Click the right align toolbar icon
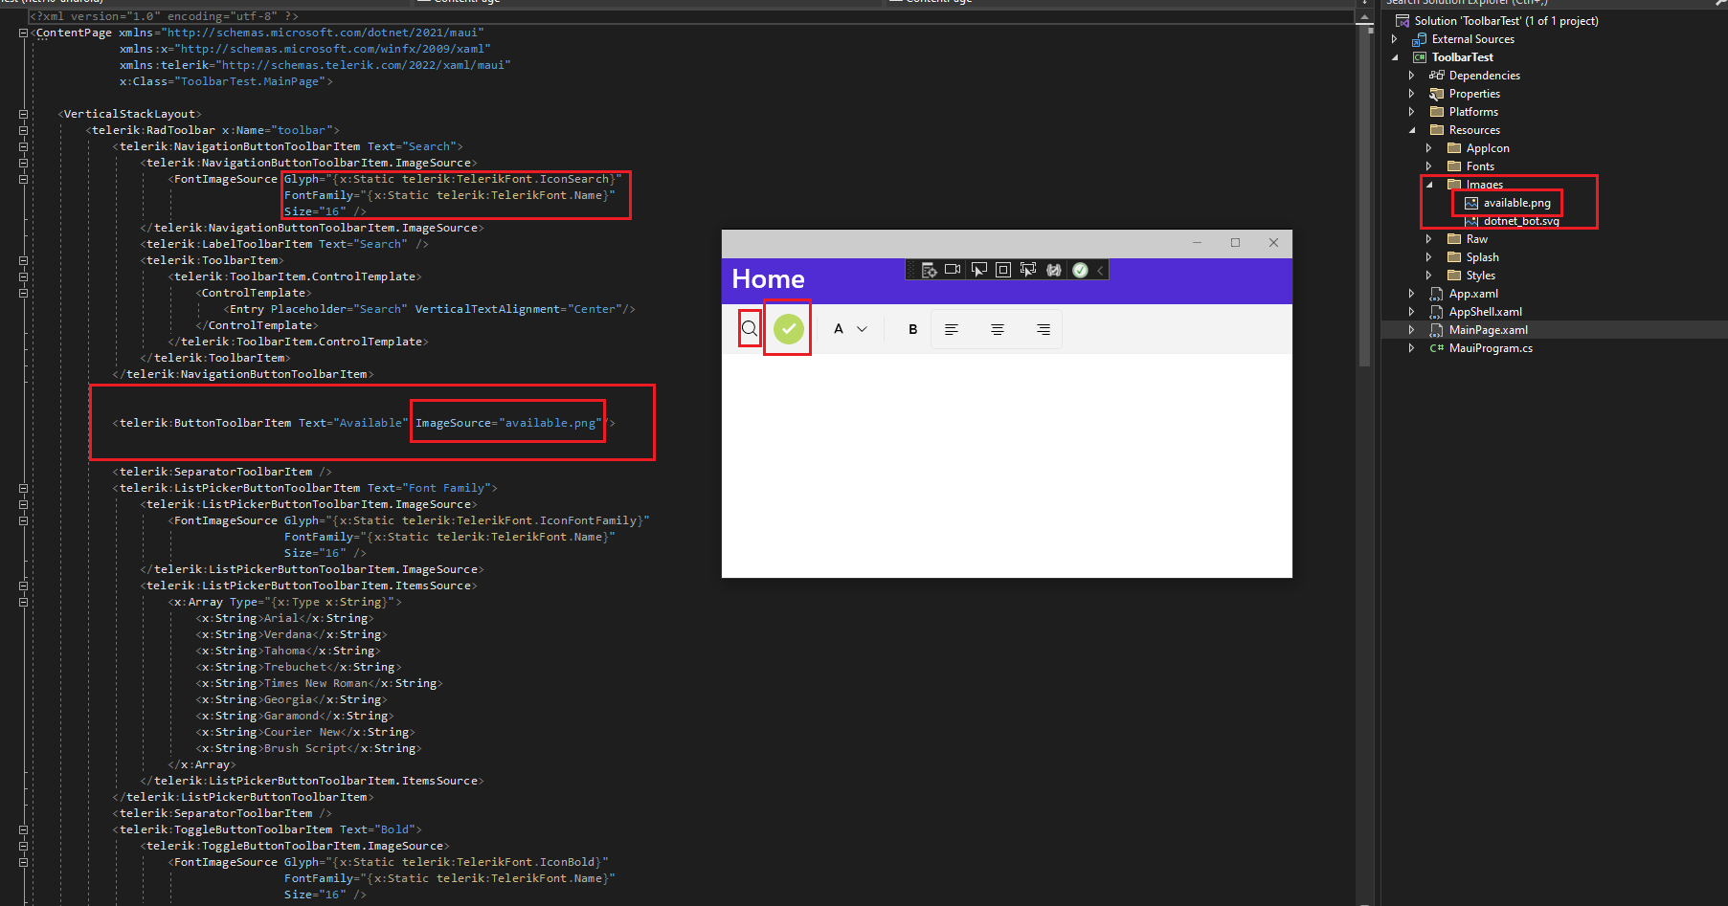The height and width of the screenshot is (906, 1728). click(1043, 328)
